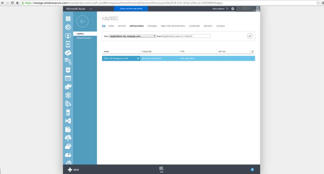Focus the application name search field
324x174 pixels.
(187, 36)
